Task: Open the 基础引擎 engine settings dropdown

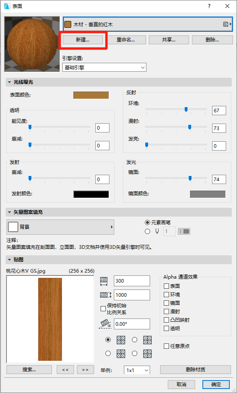Action: tap(104, 67)
